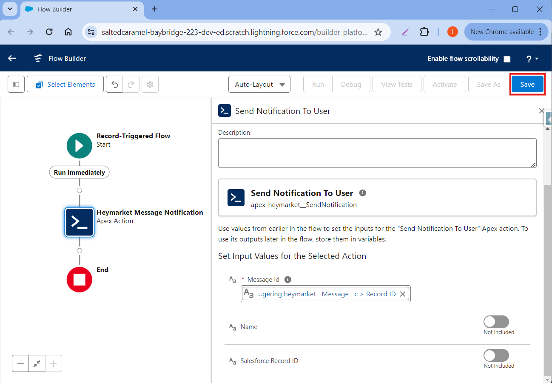The height and width of the screenshot is (383, 552).
Task: Open the Auto-Layout dropdown
Action: (259, 84)
